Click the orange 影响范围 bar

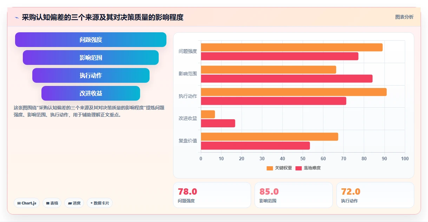(268, 70)
